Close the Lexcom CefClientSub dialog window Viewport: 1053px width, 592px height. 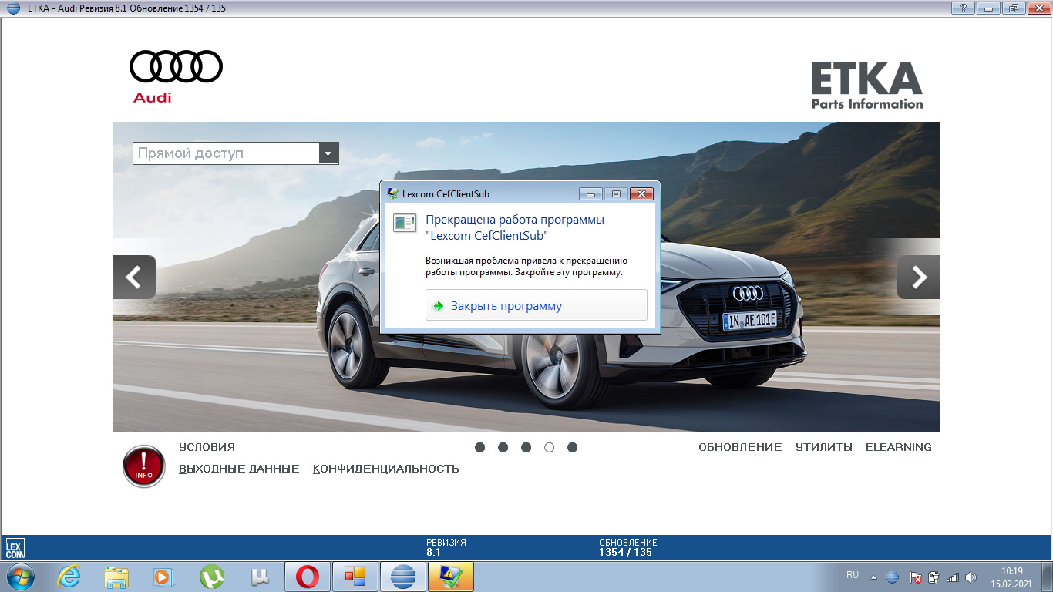pos(641,194)
